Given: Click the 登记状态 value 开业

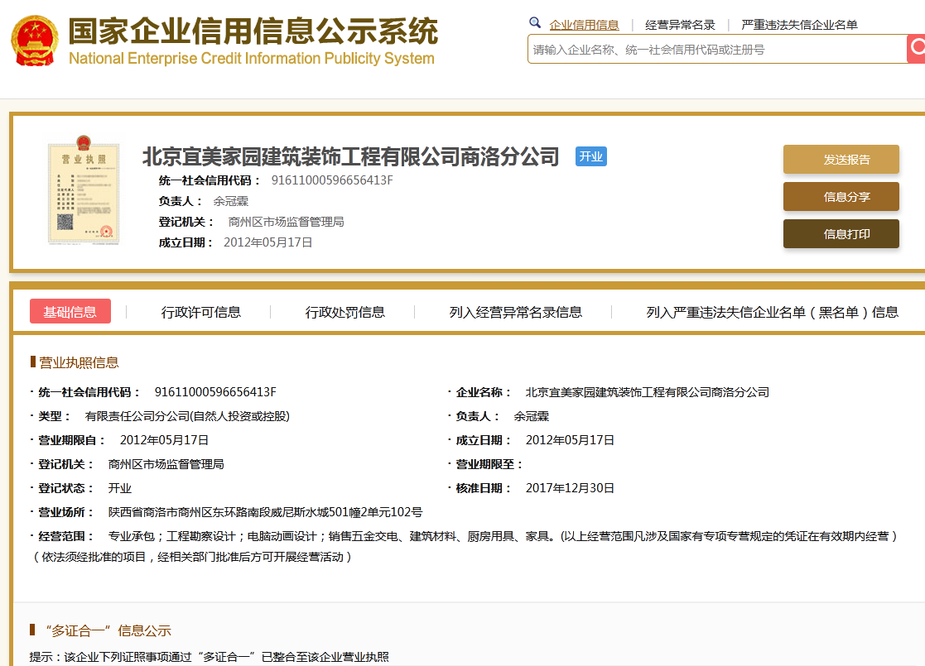Looking at the screenshot, I should [x=120, y=488].
